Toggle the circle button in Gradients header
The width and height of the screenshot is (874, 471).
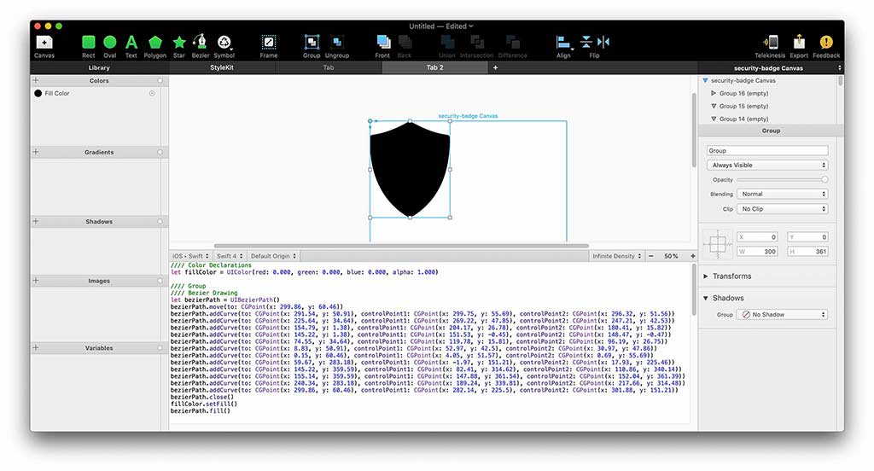pos(160,152)
